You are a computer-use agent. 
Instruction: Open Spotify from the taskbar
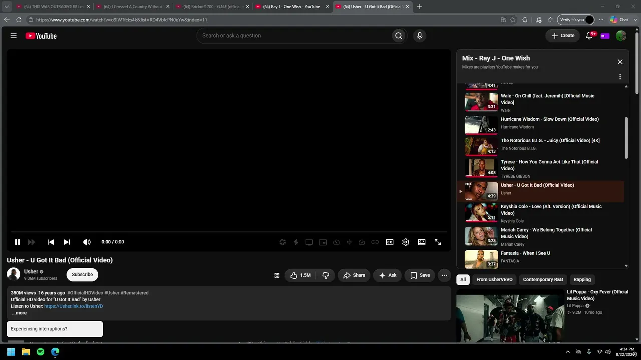[41, 352]
